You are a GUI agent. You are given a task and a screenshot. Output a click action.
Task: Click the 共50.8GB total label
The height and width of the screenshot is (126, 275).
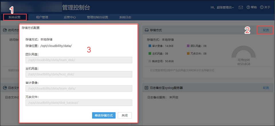(x=243, y=64)
